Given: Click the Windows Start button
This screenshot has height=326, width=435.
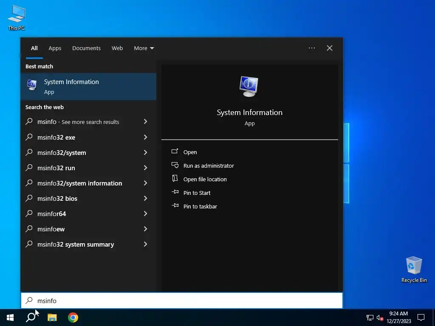Looking at the screenshot, I should click(10, 318).
